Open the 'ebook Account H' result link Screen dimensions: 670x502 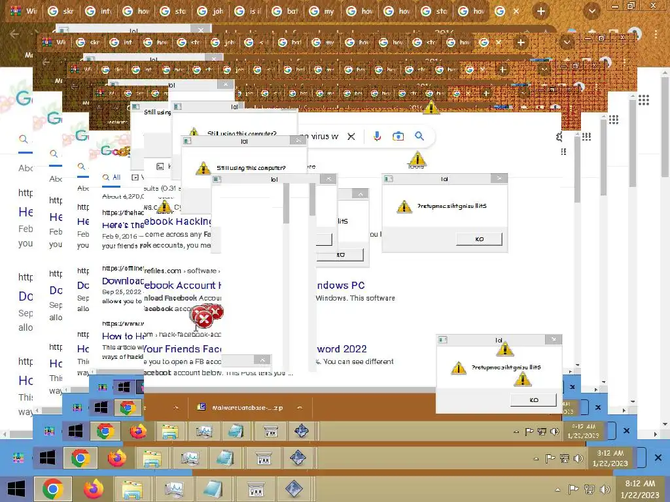coord(183,285)
